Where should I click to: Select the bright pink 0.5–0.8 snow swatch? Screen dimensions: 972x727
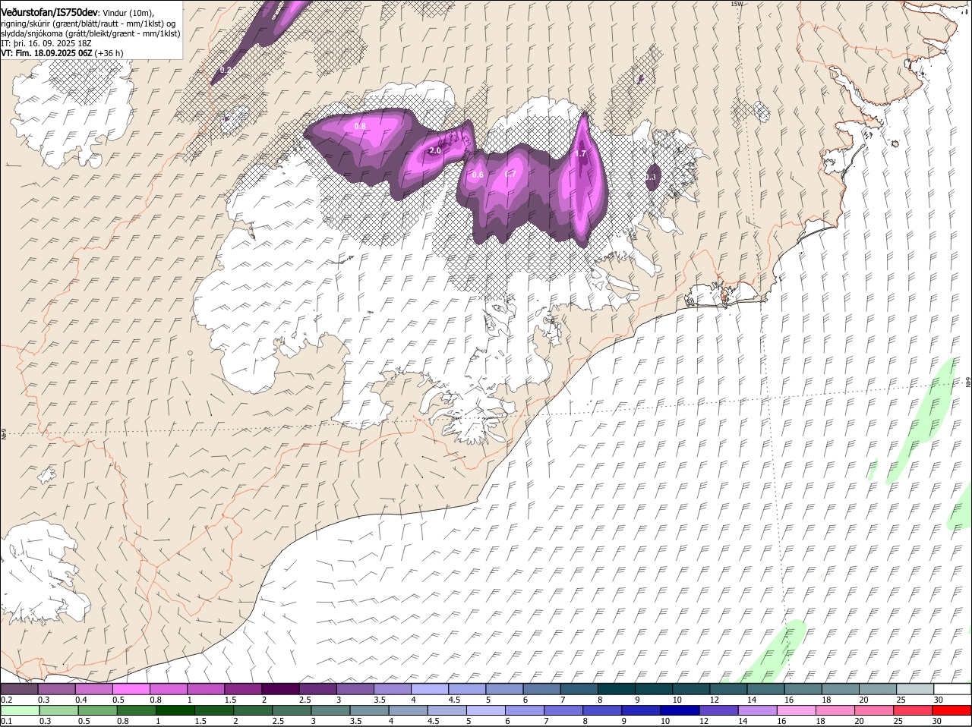click(x=131, y=688)
